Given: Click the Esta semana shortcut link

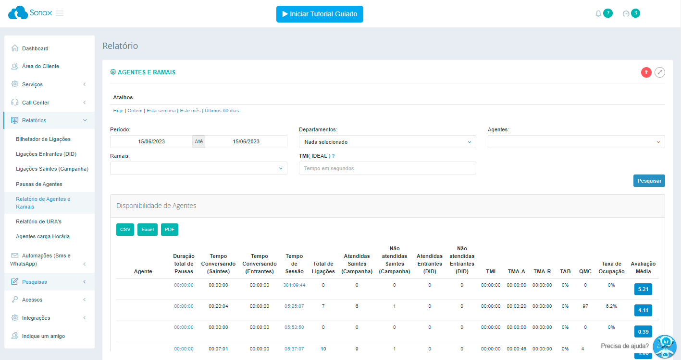Looking at the screenshot, I should (x=161, y=111).
